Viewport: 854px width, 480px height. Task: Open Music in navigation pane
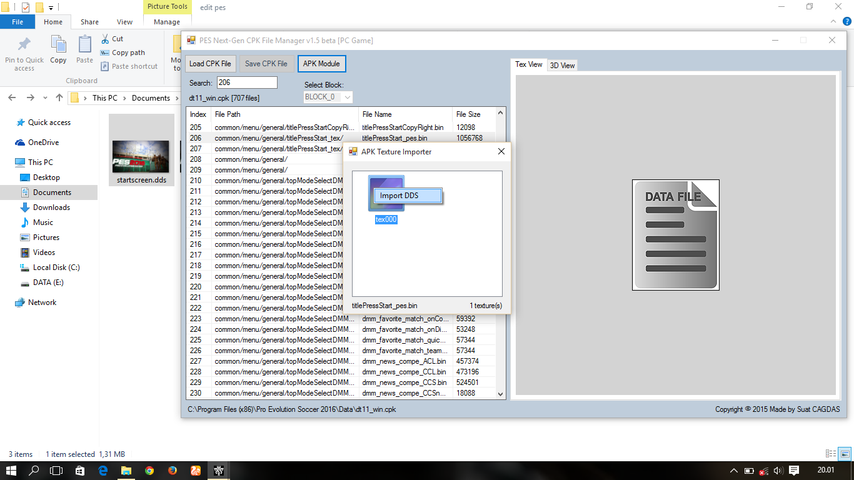coord(43,222)
